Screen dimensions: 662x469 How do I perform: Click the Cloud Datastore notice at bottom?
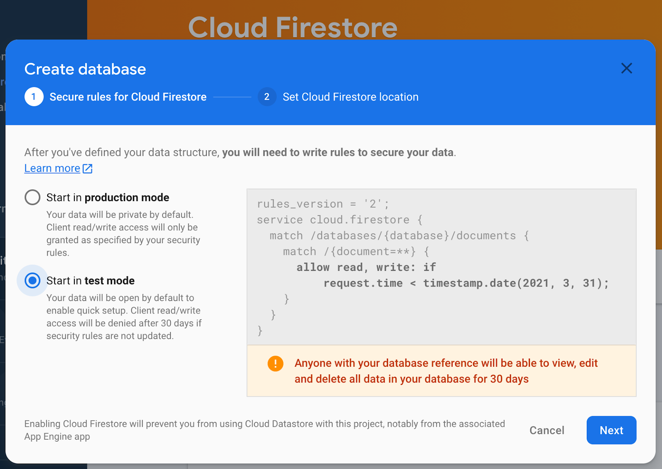pyautogui.click(x=265, y=430)
